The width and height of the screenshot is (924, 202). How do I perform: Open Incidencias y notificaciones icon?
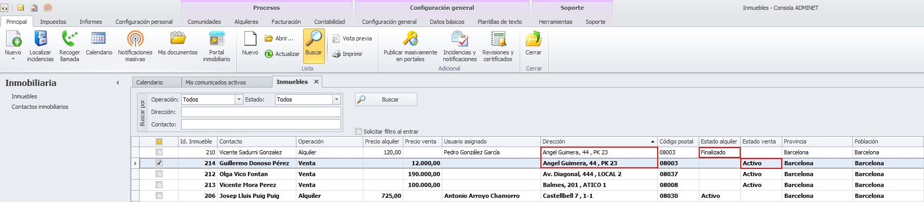pos(459,39)
